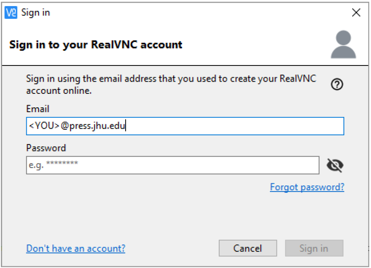This screenshot has height=268, width=371.
Task: Place cursor on the <YOU> text in Email
Action: pyautogui.click(x=44, y=126)
